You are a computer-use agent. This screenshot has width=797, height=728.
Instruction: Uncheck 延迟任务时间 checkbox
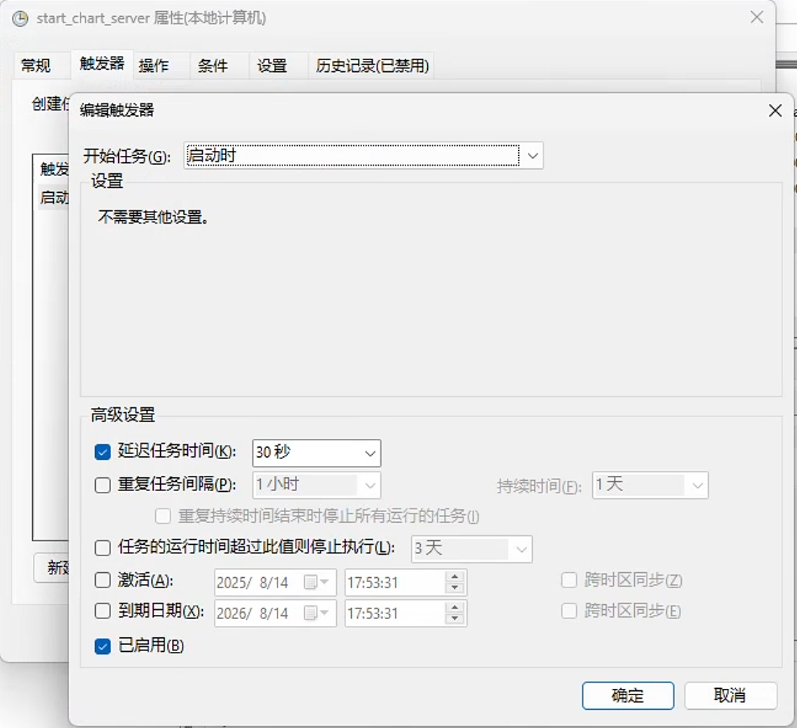[103, 452]
